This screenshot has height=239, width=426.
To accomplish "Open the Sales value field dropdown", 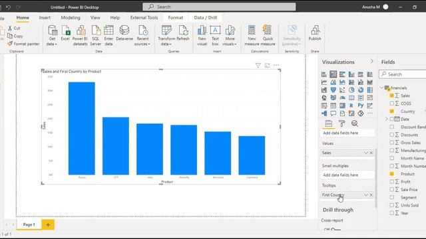I will tap(365, 153).
